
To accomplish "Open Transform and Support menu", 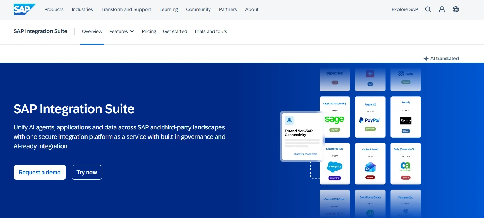I will [126, 9].
